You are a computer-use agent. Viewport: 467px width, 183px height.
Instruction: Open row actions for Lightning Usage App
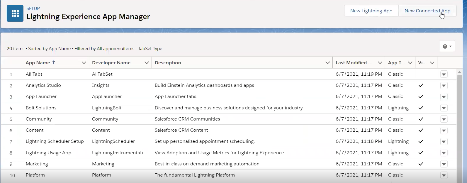point(444,153)
